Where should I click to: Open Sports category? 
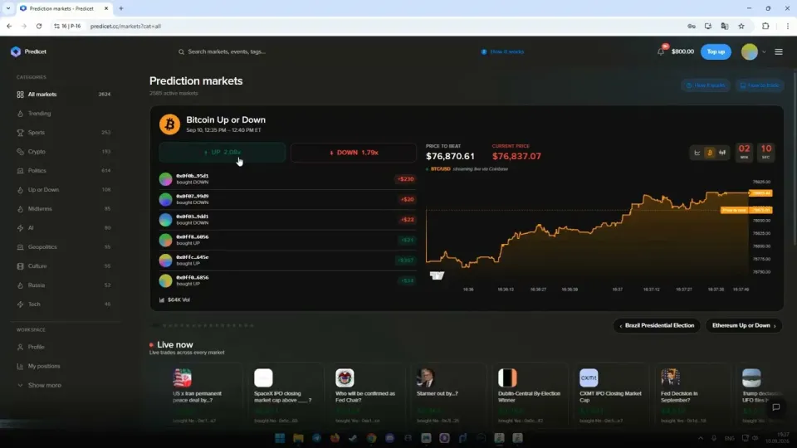coord(64,133)
